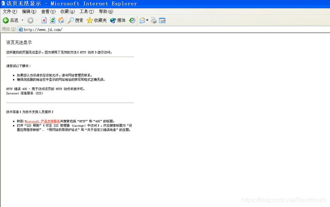Open the 编辑(E) menu
The width and height of the screenshot is (330, 207).
(29, 12)
